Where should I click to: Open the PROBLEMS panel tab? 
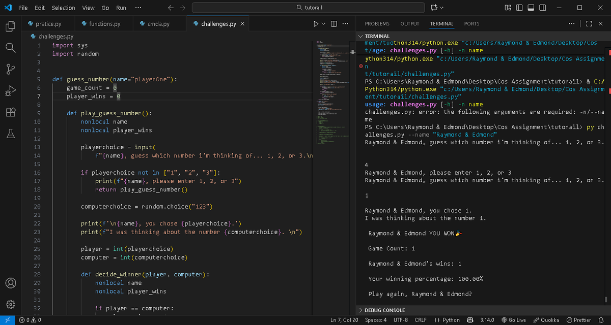[x=377, y=23]
